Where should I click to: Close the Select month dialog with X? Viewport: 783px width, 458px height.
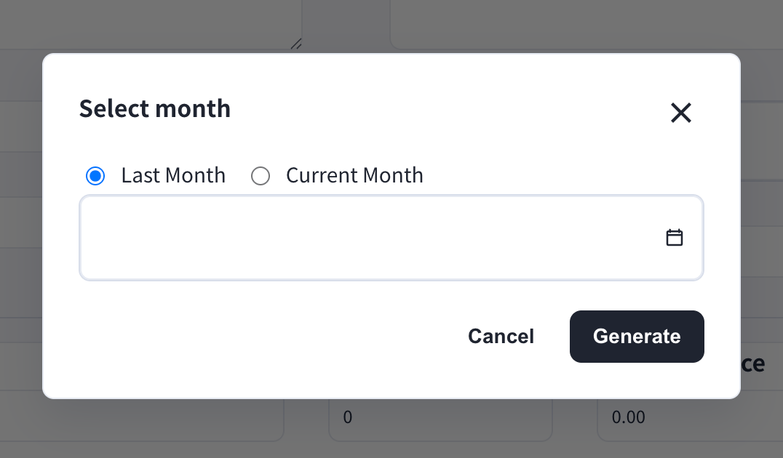click(680, 113)
